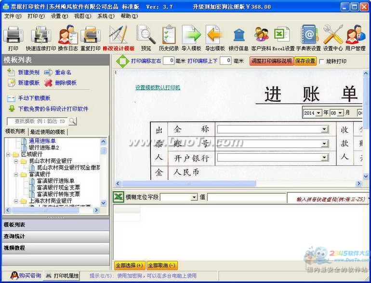Switch to the 最近使用的模板 tab
Screen dimensions: 371x283
(x=48, y=132)
